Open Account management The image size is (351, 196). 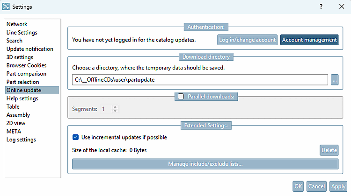(309, 40)
